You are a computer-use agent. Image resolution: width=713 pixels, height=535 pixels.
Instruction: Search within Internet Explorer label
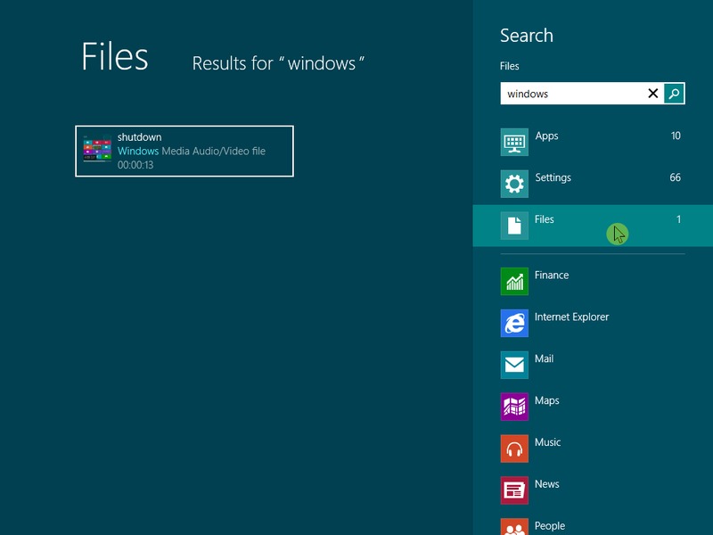571,317
